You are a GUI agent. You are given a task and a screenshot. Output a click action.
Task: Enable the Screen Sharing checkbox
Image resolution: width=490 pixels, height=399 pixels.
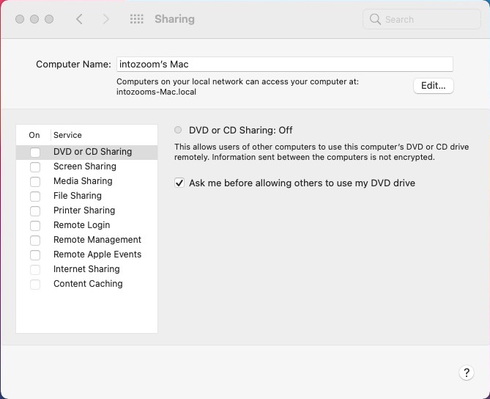point(35,166)
